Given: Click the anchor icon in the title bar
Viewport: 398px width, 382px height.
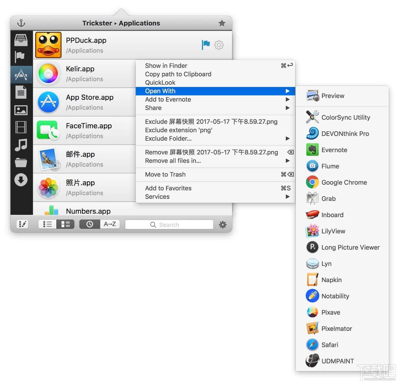Looking at the screenshot, I should (21, 23).
